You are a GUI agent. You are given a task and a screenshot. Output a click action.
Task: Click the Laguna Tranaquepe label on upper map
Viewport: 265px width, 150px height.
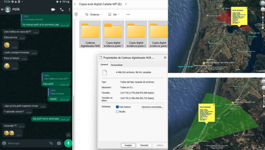pyautogui.click(x=185, y=66)
